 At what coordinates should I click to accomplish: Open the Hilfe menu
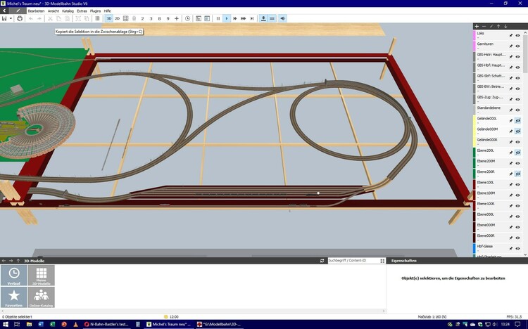[107, 11]
